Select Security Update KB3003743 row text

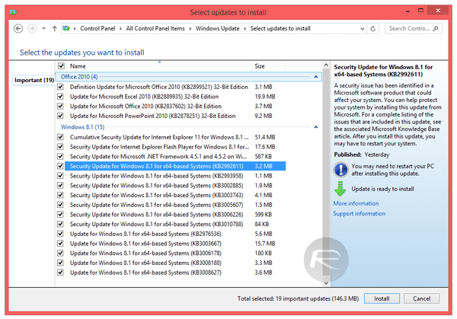click(156, 195)
